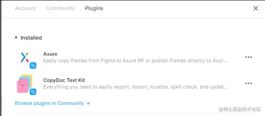Open more options for Axure plugin
Image resolution: width=265 pixels, height=116 pixels.
[x=248, y=57]
